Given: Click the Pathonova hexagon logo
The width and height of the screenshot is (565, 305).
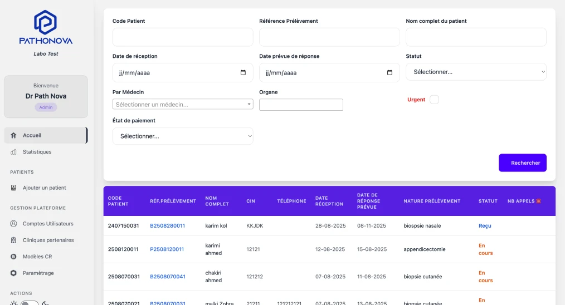Looking at the screenshot, I should pyautogui.click(x=45, y=22).
